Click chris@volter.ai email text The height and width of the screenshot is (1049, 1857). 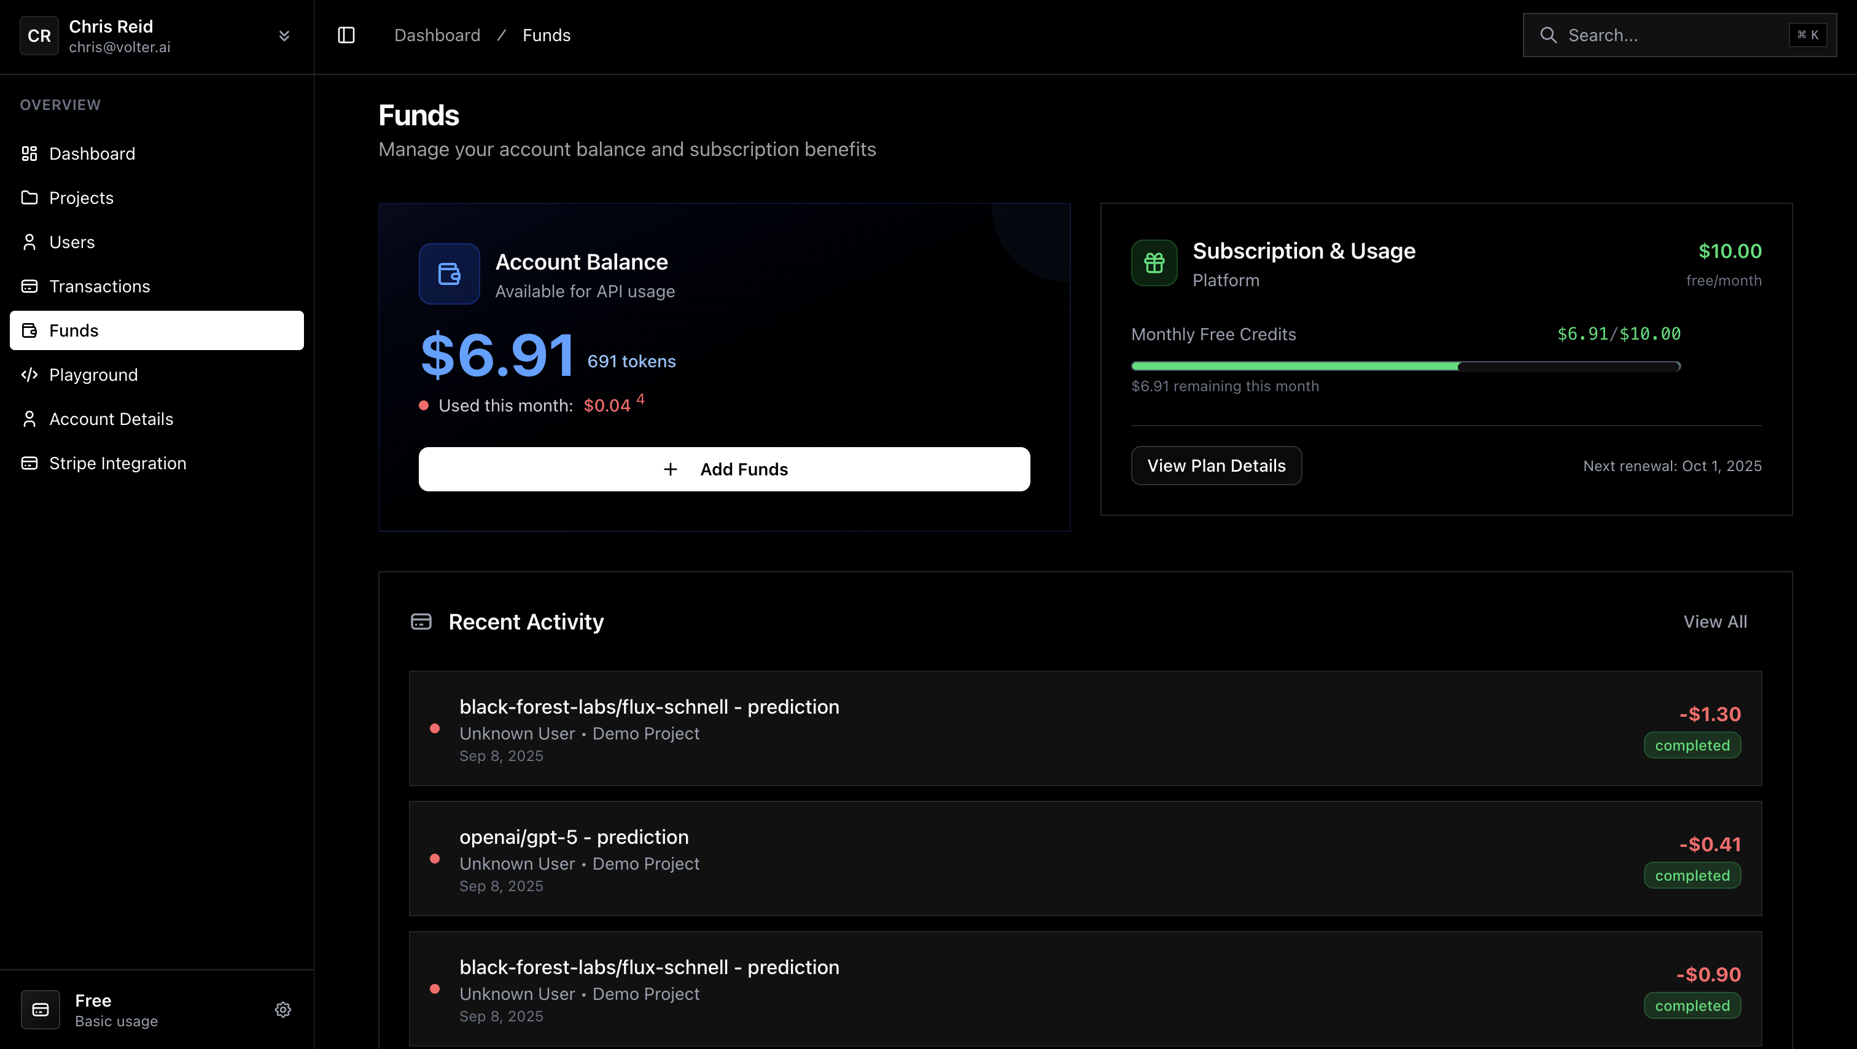[x=120, y=47]
